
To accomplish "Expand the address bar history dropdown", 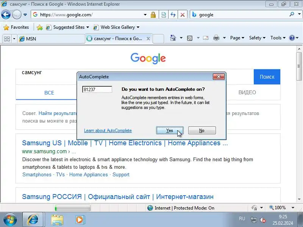I will point(145,15).
